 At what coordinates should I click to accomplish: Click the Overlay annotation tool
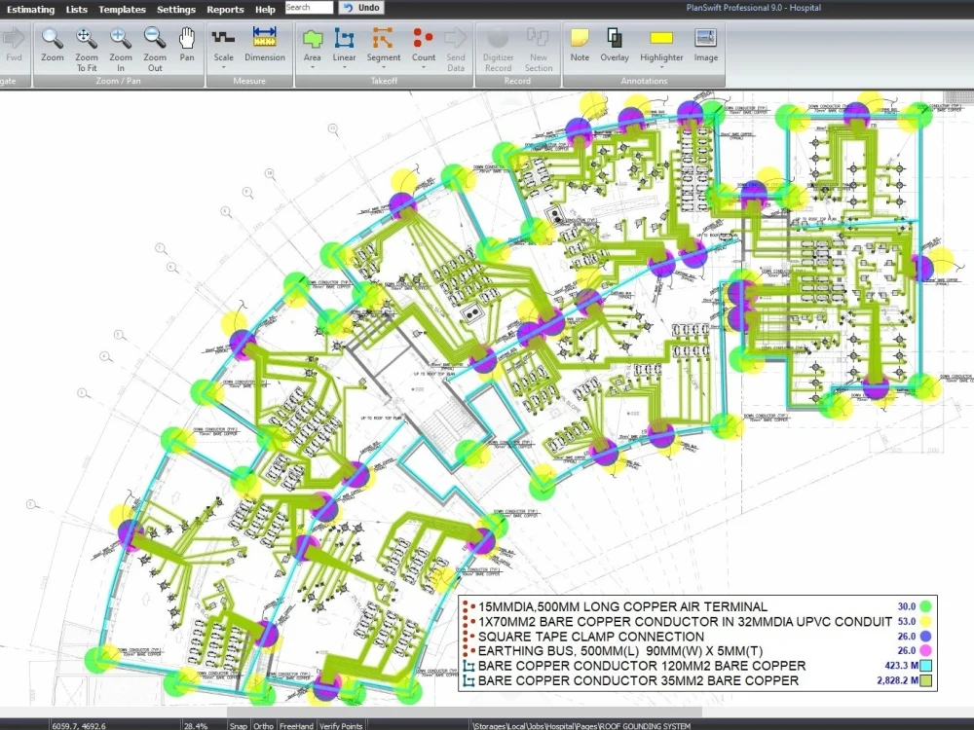[x=615, y=45]
